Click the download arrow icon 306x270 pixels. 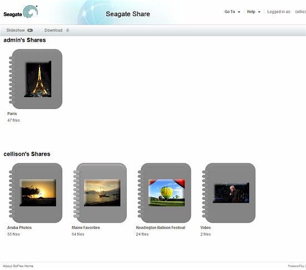68,30
